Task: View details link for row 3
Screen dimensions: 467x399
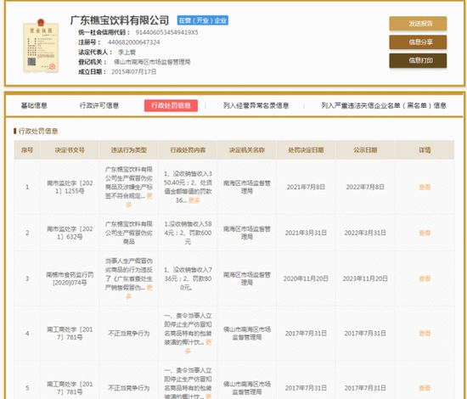Action: click(425, 278)
